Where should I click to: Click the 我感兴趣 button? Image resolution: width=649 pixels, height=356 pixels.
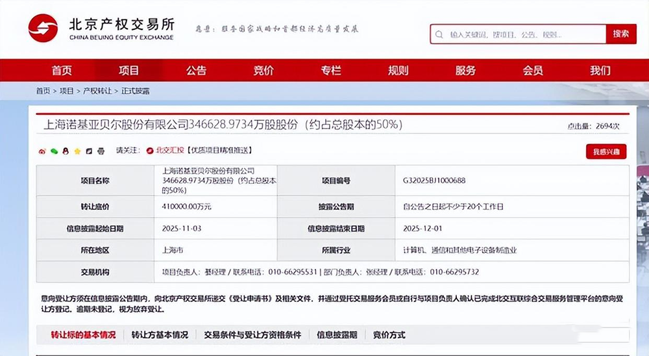[606, 151]
